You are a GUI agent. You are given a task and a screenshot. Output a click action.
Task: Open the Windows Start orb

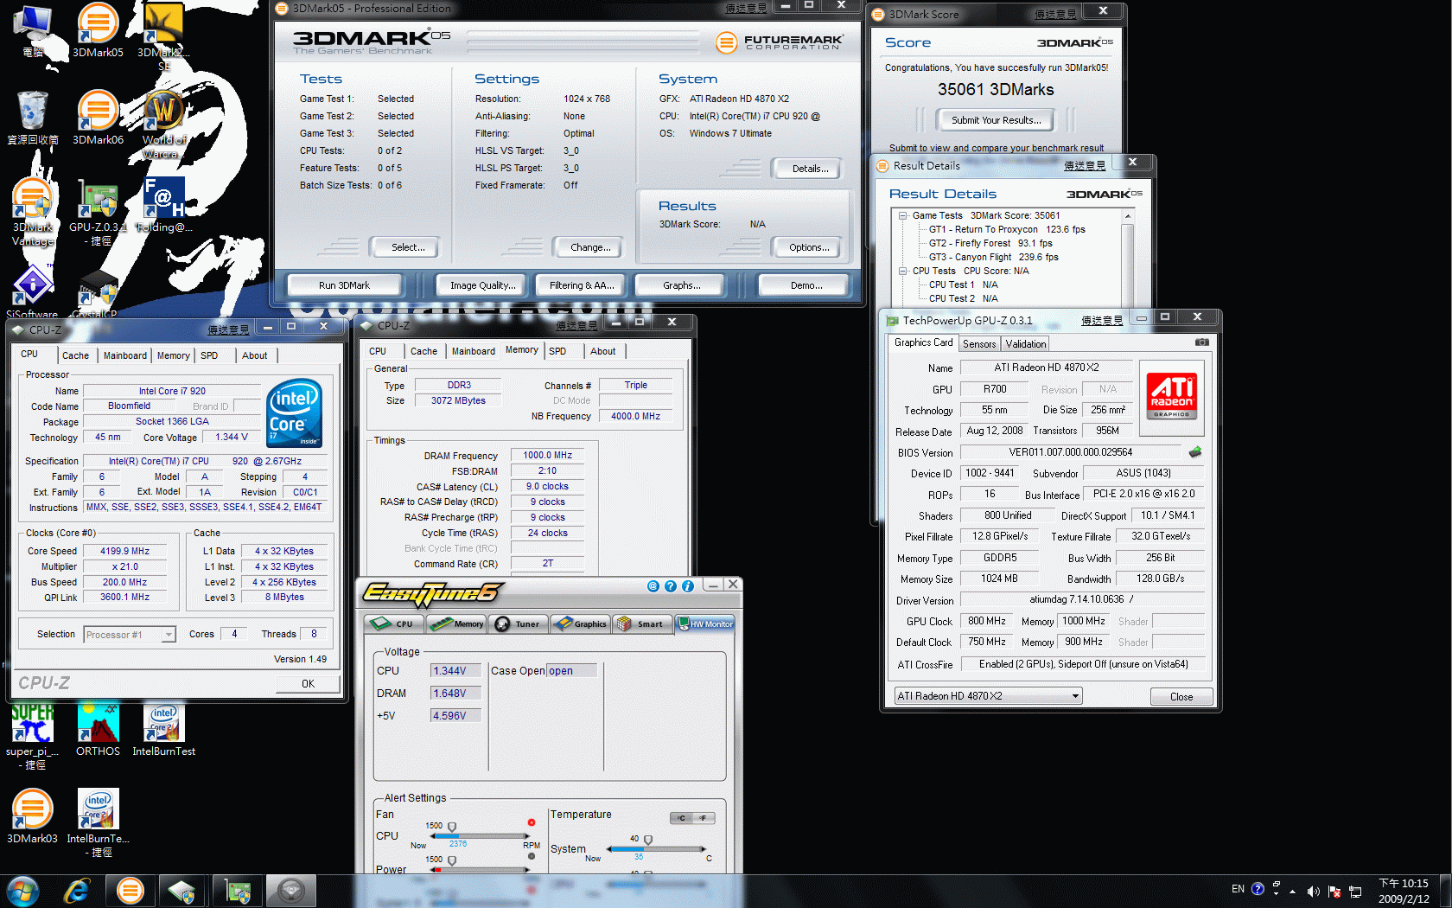click(x=22, y=891)
